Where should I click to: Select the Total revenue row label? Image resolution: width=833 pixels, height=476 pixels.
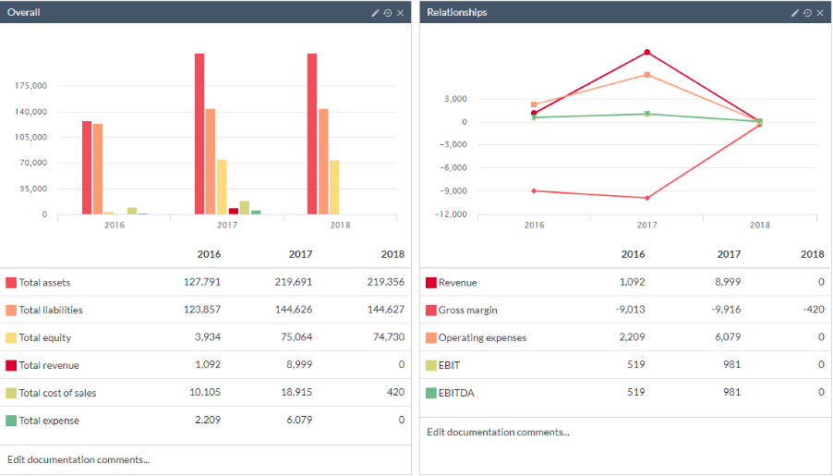[49, 365]
